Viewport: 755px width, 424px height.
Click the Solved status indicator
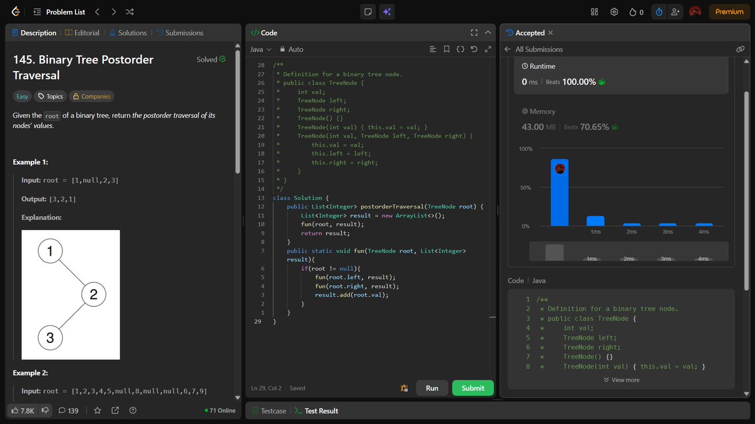[211, 60]
